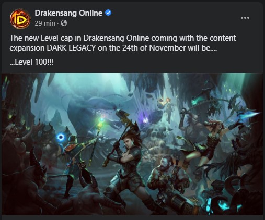Screen dimensions: 265x220
Task: Open the Drakensang Online page name
Action: 68,13
